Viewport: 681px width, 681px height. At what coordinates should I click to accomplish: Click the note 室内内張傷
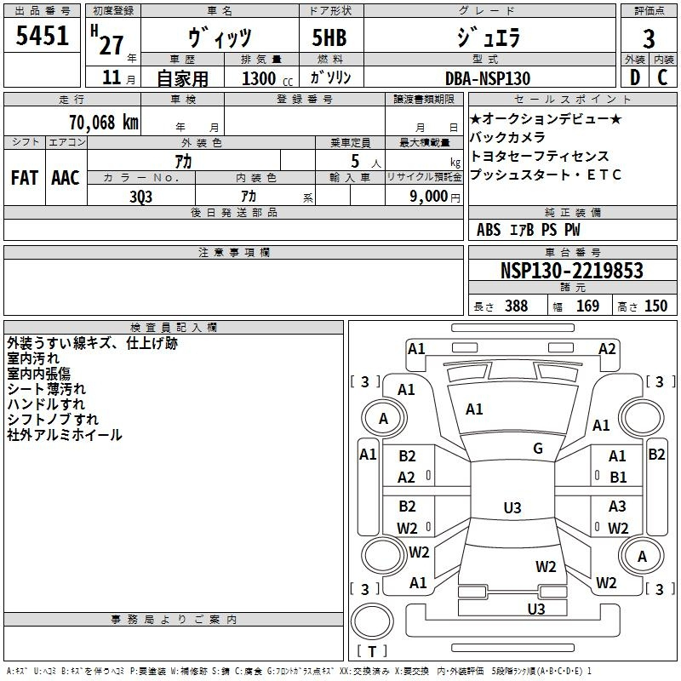[x=38, y=374]
